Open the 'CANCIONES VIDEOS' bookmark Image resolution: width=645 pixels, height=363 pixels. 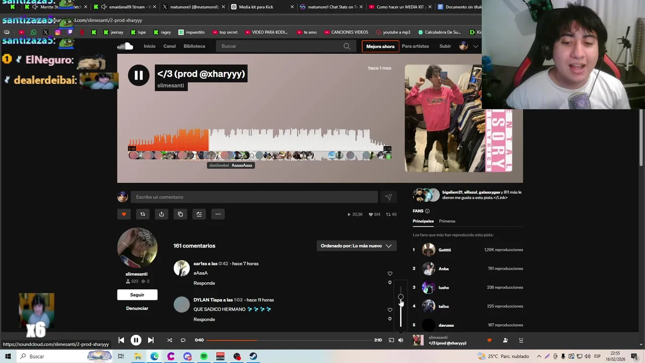346,32
